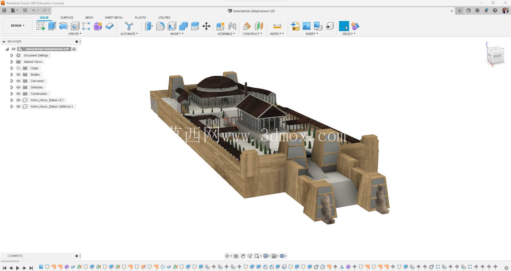The width and height of the screenshot is (511, 271).
Task: Click the Joint tool
Action: (232, 26)
